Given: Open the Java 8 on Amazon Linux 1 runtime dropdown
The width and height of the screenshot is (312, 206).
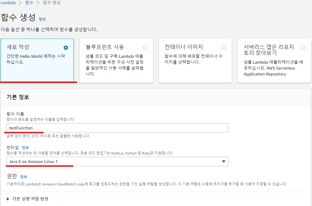Looking at the screenshot, I should tap(117, 161).
